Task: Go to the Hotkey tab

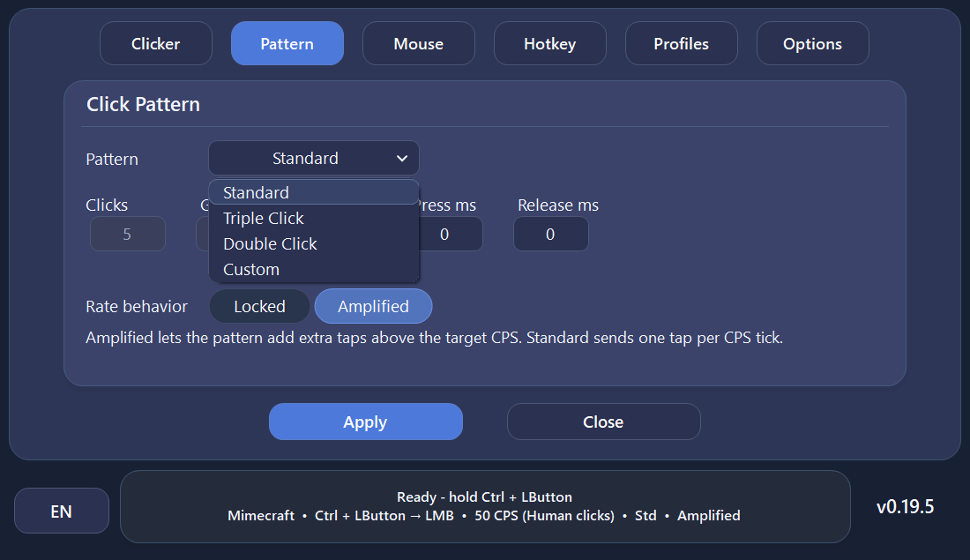Action: [x=550, y=43]
